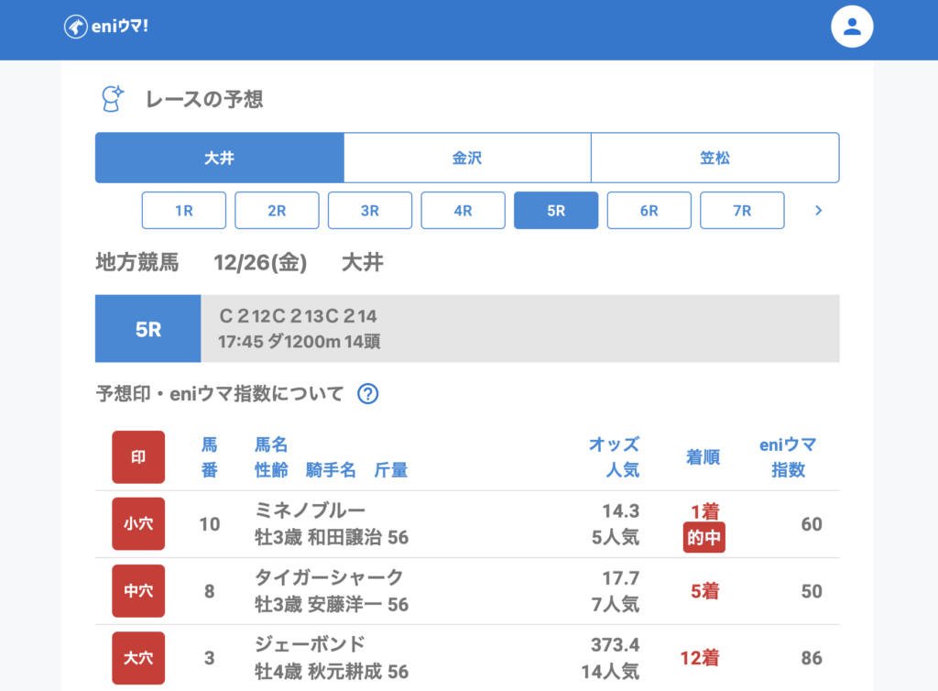
Task: Open the question mark help icon
Action: coord(367,394)
